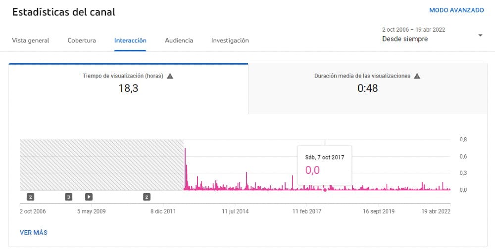Click the VER MÁS link

[34, 232]
